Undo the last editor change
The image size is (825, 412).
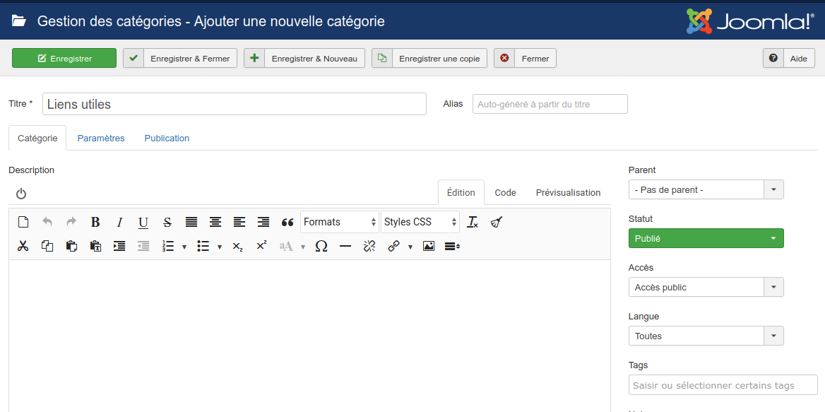[47, 222]
